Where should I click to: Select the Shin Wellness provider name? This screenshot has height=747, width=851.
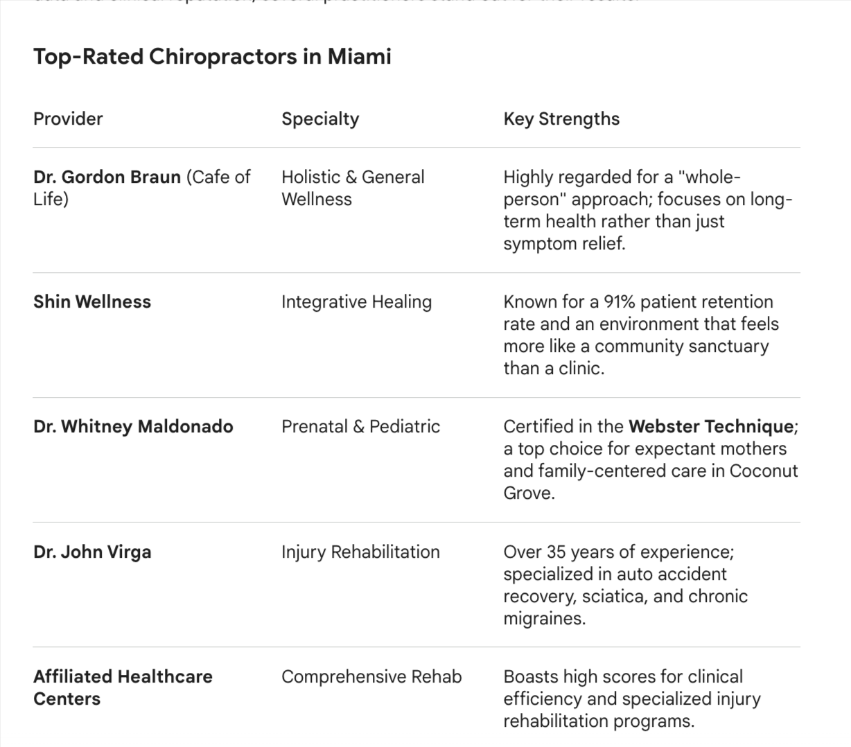pyautogui.click(x=92, y=301)
